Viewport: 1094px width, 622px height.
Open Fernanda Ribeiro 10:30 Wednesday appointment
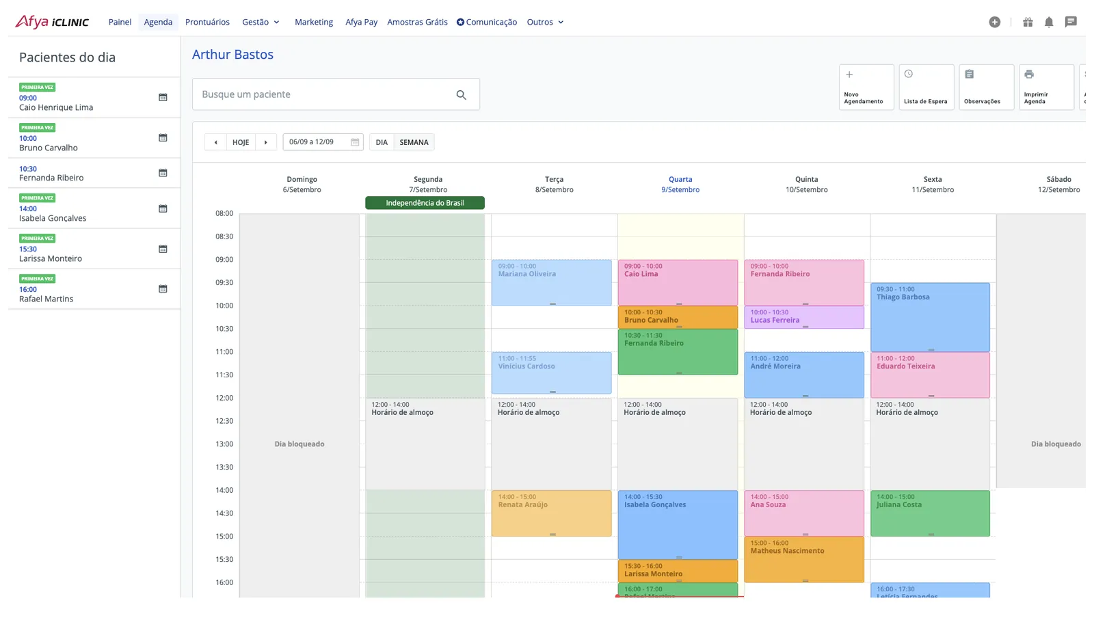click(678, 352)
